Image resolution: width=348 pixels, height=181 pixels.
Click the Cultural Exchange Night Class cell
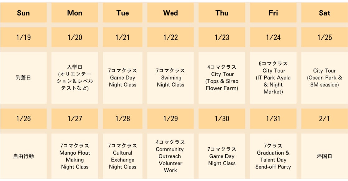123,156
